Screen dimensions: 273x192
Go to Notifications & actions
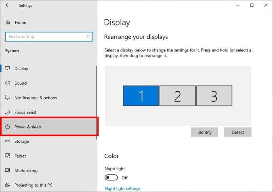pos(48,98)
